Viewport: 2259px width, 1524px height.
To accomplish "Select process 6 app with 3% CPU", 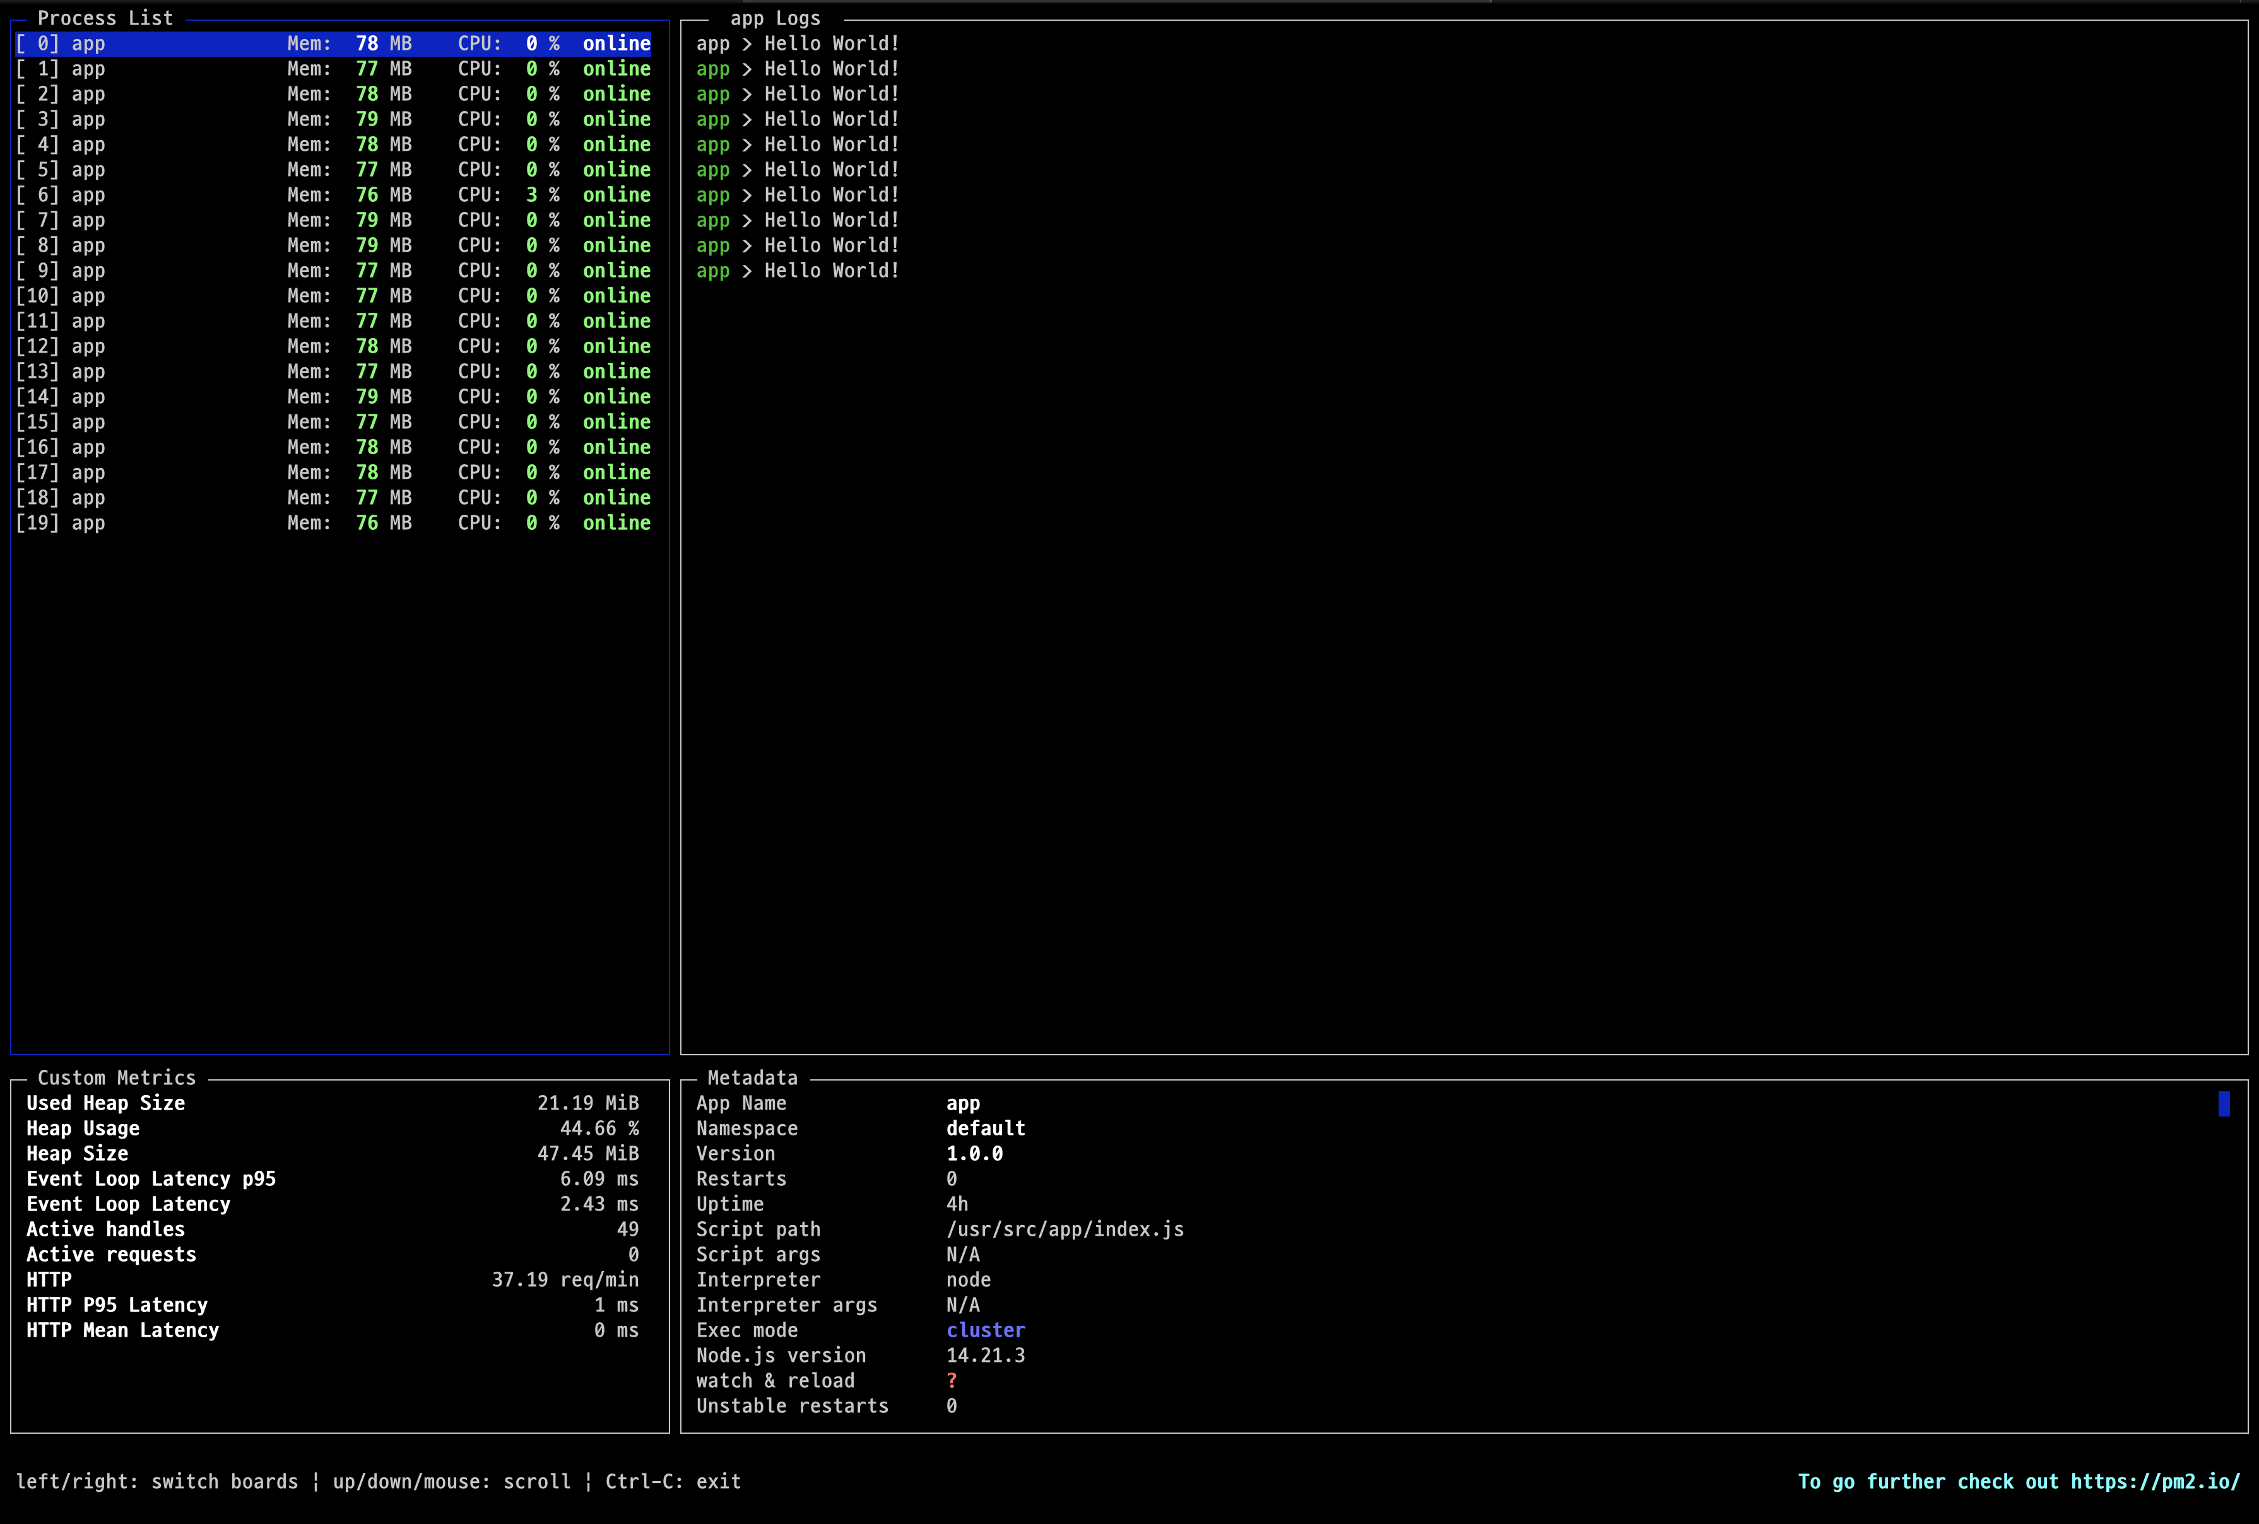I will pos(331,196).
